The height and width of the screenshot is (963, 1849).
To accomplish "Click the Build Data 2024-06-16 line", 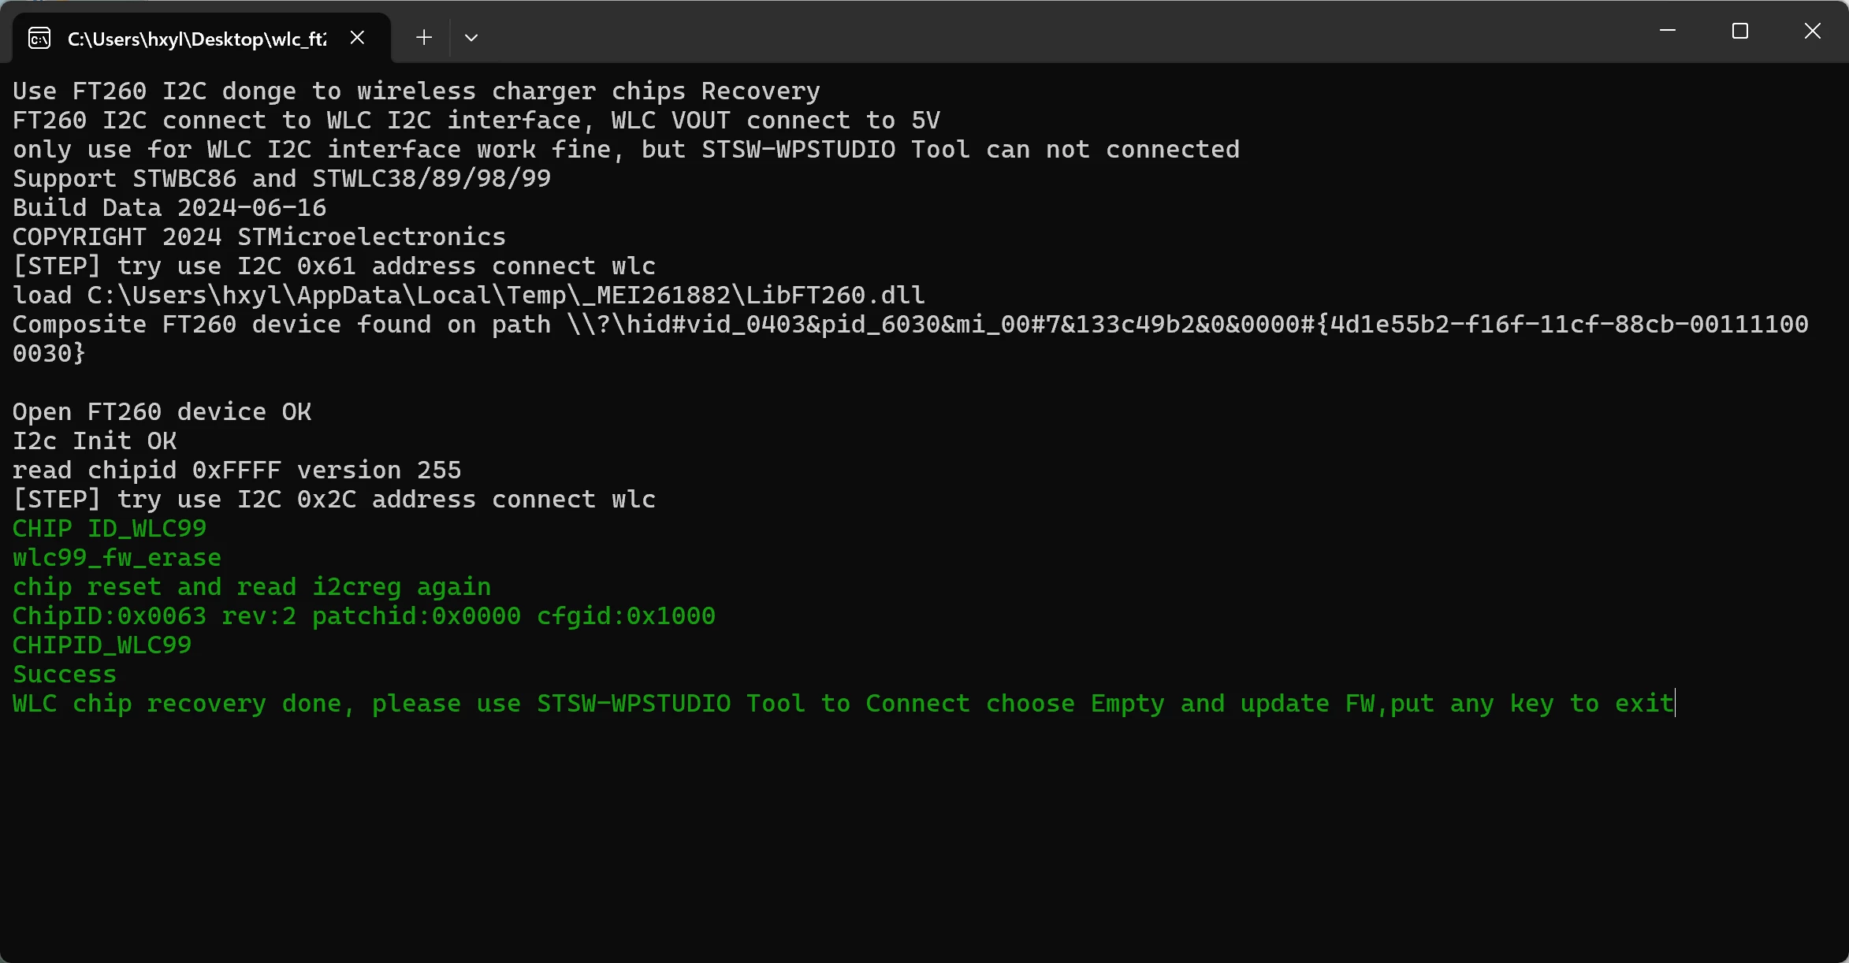I will tap(169, 208).
